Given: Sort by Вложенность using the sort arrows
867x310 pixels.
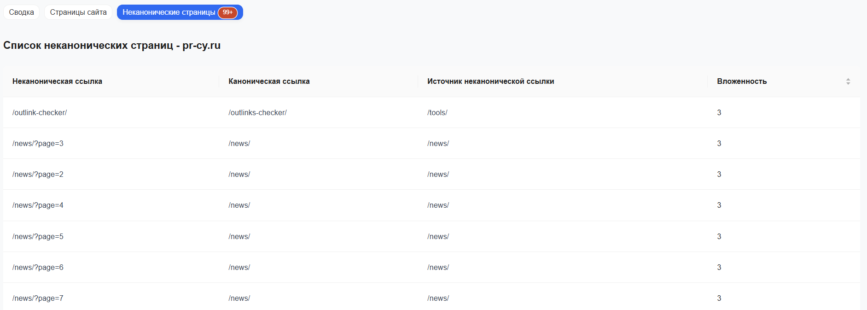Looking at the screenshot, I should pos(848,82).
